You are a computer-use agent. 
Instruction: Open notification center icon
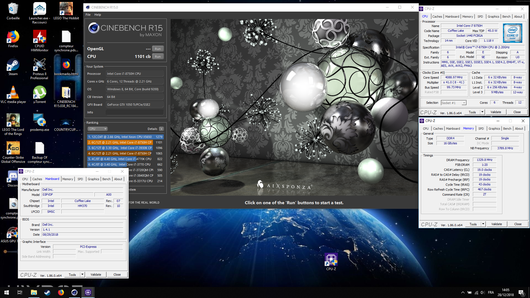[x=521, y=292]
